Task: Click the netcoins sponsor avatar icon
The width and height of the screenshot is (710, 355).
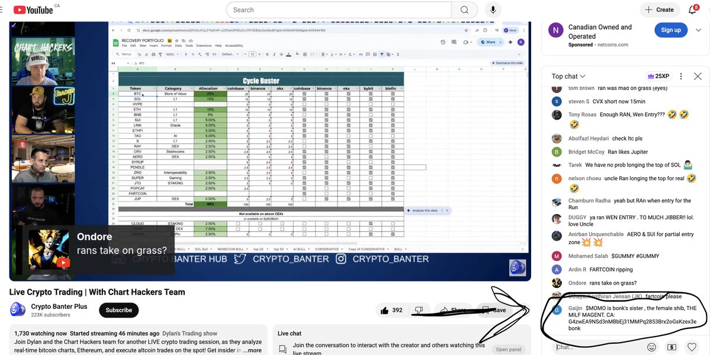Action: point(555,30)
